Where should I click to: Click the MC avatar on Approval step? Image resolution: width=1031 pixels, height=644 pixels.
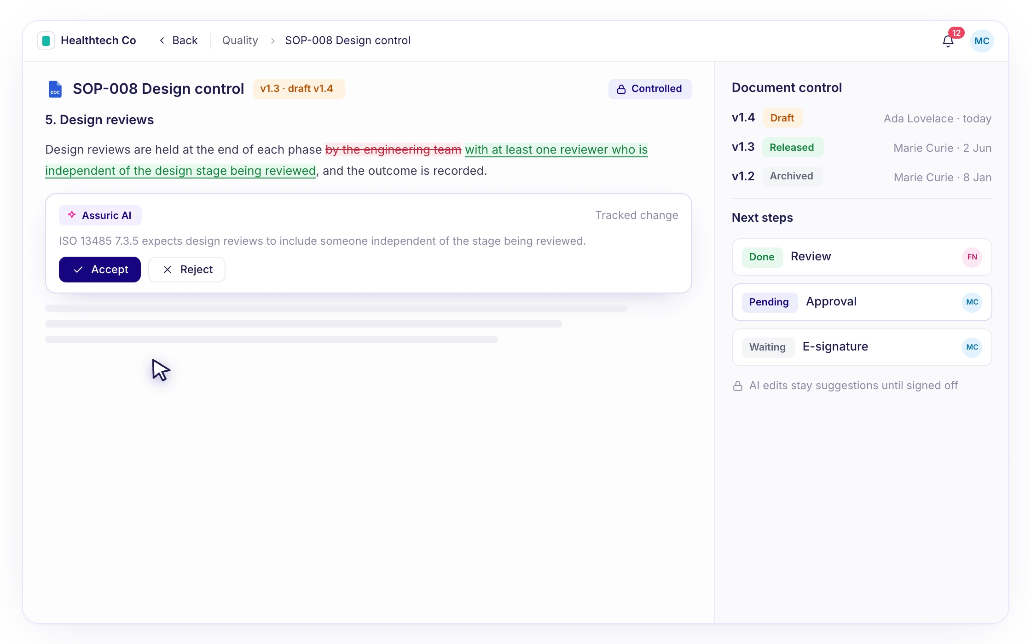[x=972, y=302]
